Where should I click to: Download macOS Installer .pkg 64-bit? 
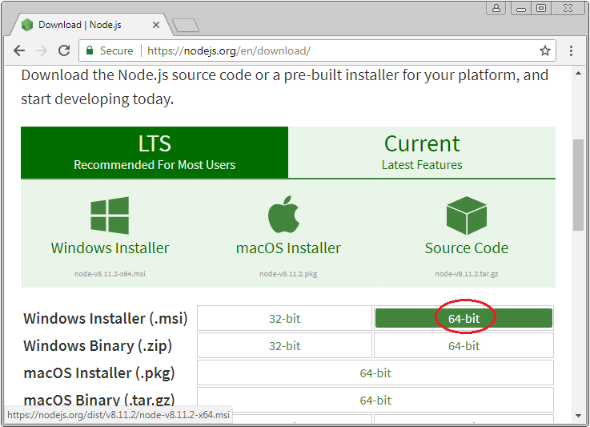pyautogui.click(x=375, y=373)
